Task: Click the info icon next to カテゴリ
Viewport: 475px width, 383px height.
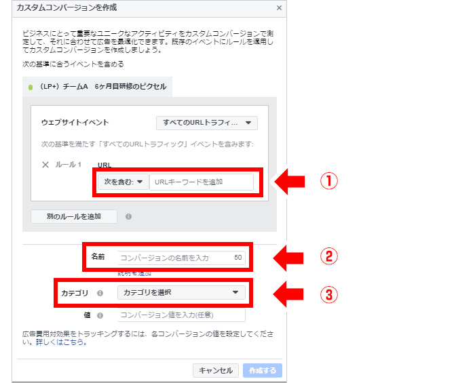Action: pyautogui.click(x=100, y=293)
